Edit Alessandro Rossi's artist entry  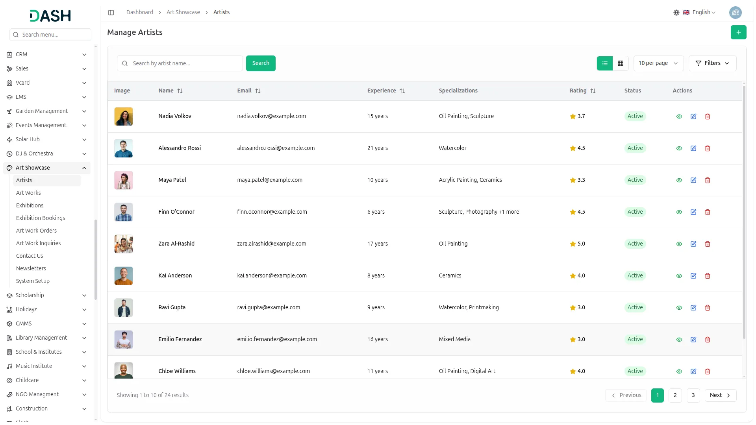(693, 148)
